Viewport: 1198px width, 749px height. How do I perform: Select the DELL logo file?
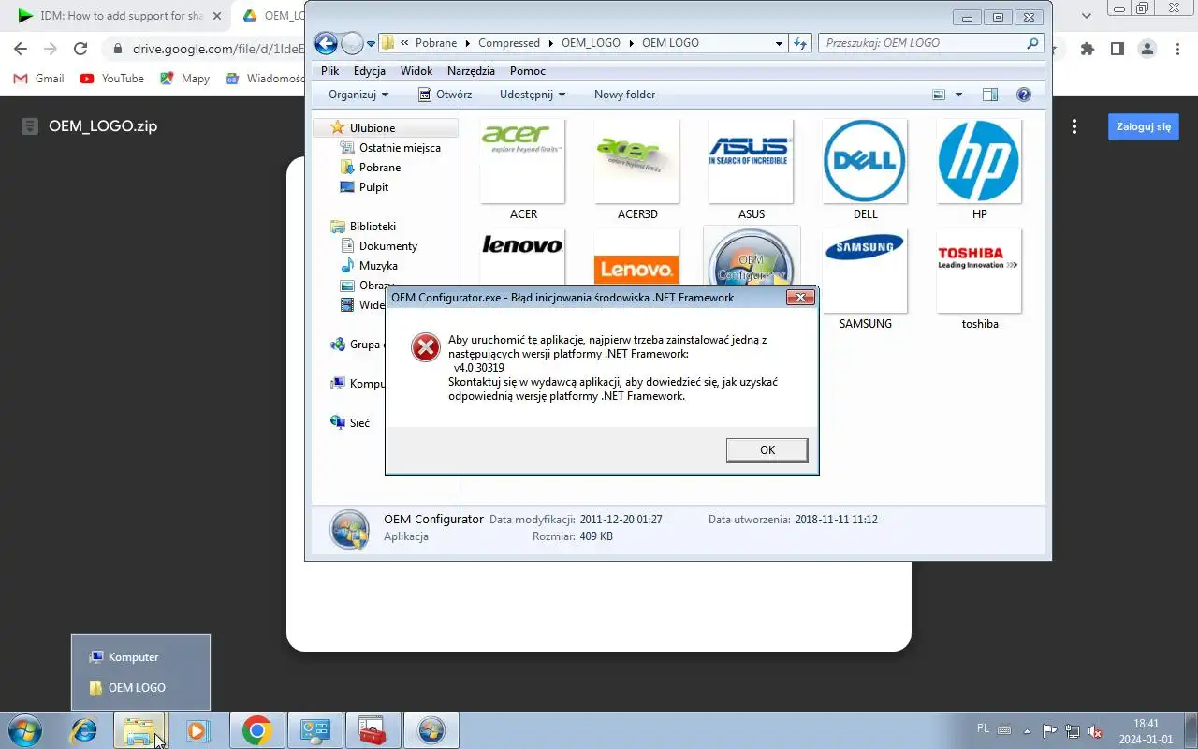866,169
